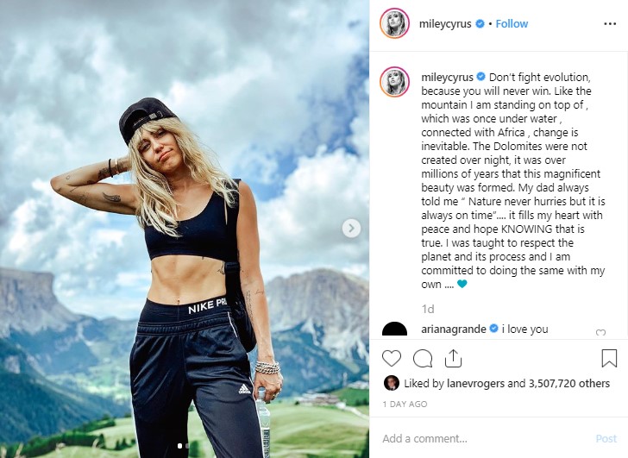Share the post using the share icon
628x458 pixels.
(x=453, y=358)
